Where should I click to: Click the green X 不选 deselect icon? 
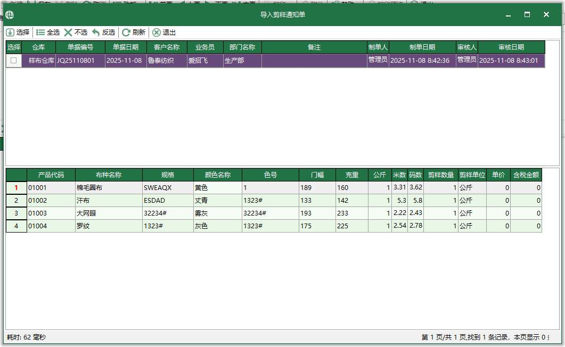[x=68, y=32]
